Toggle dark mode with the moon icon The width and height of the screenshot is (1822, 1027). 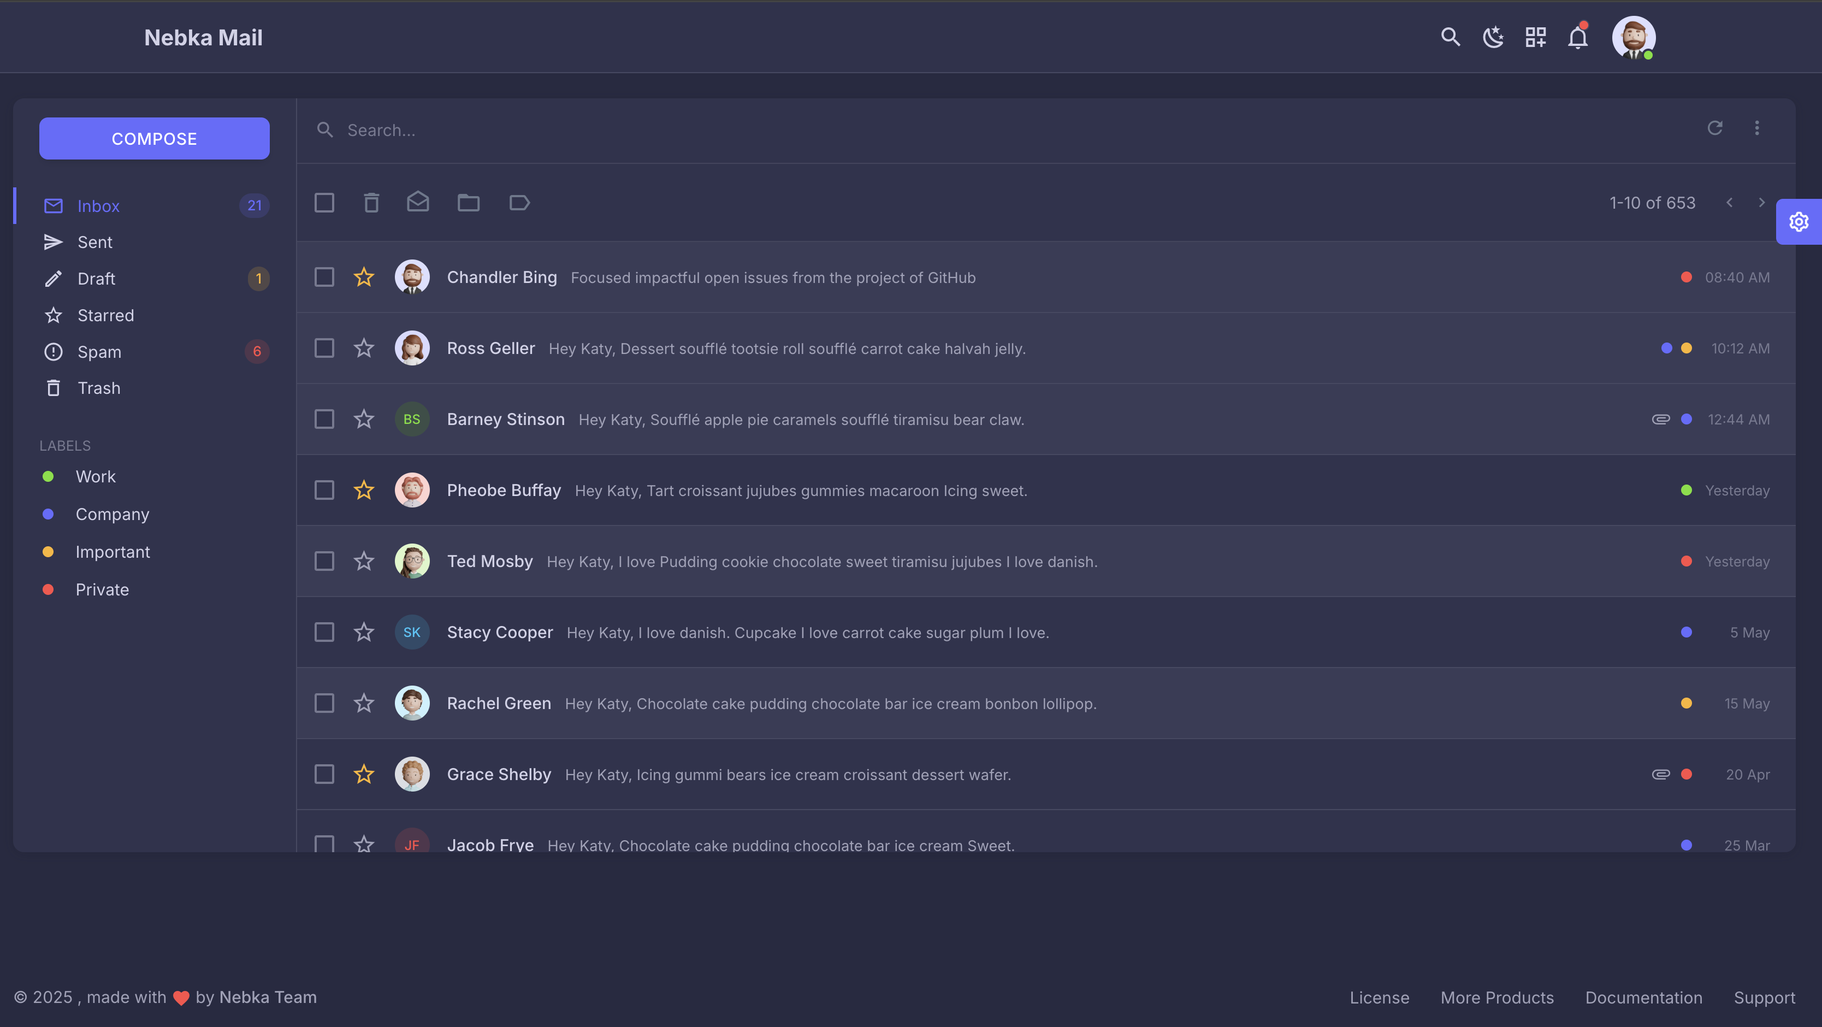1493,37
